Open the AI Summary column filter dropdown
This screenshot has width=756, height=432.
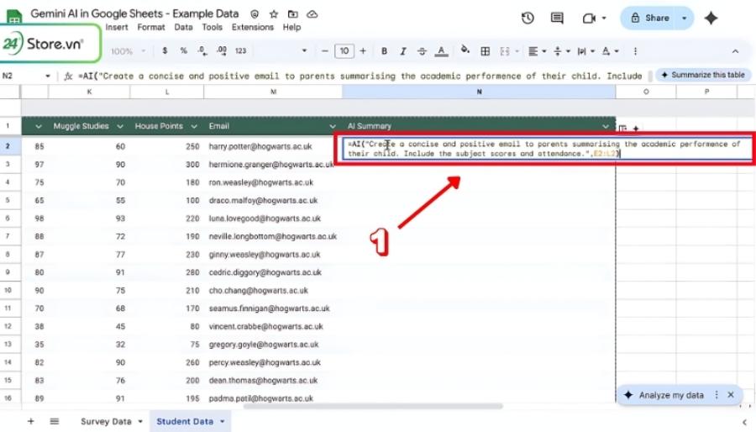606,126
